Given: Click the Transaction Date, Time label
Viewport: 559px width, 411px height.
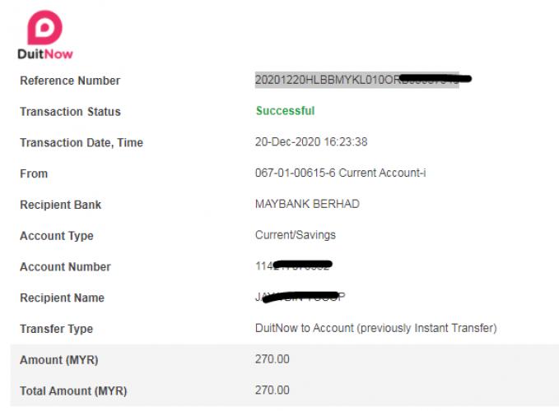Looking at the screenshot, I should click(82, 143).
